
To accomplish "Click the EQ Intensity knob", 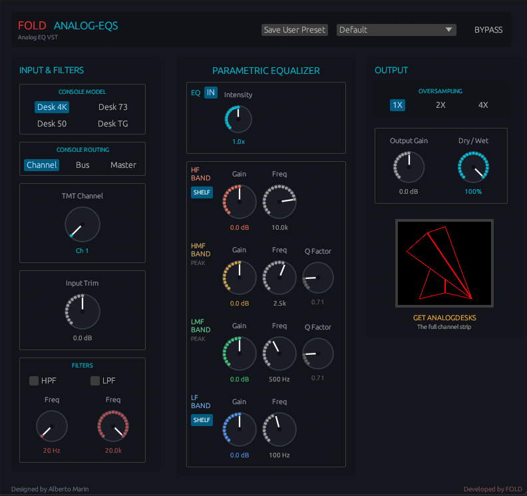I will 238,119.
